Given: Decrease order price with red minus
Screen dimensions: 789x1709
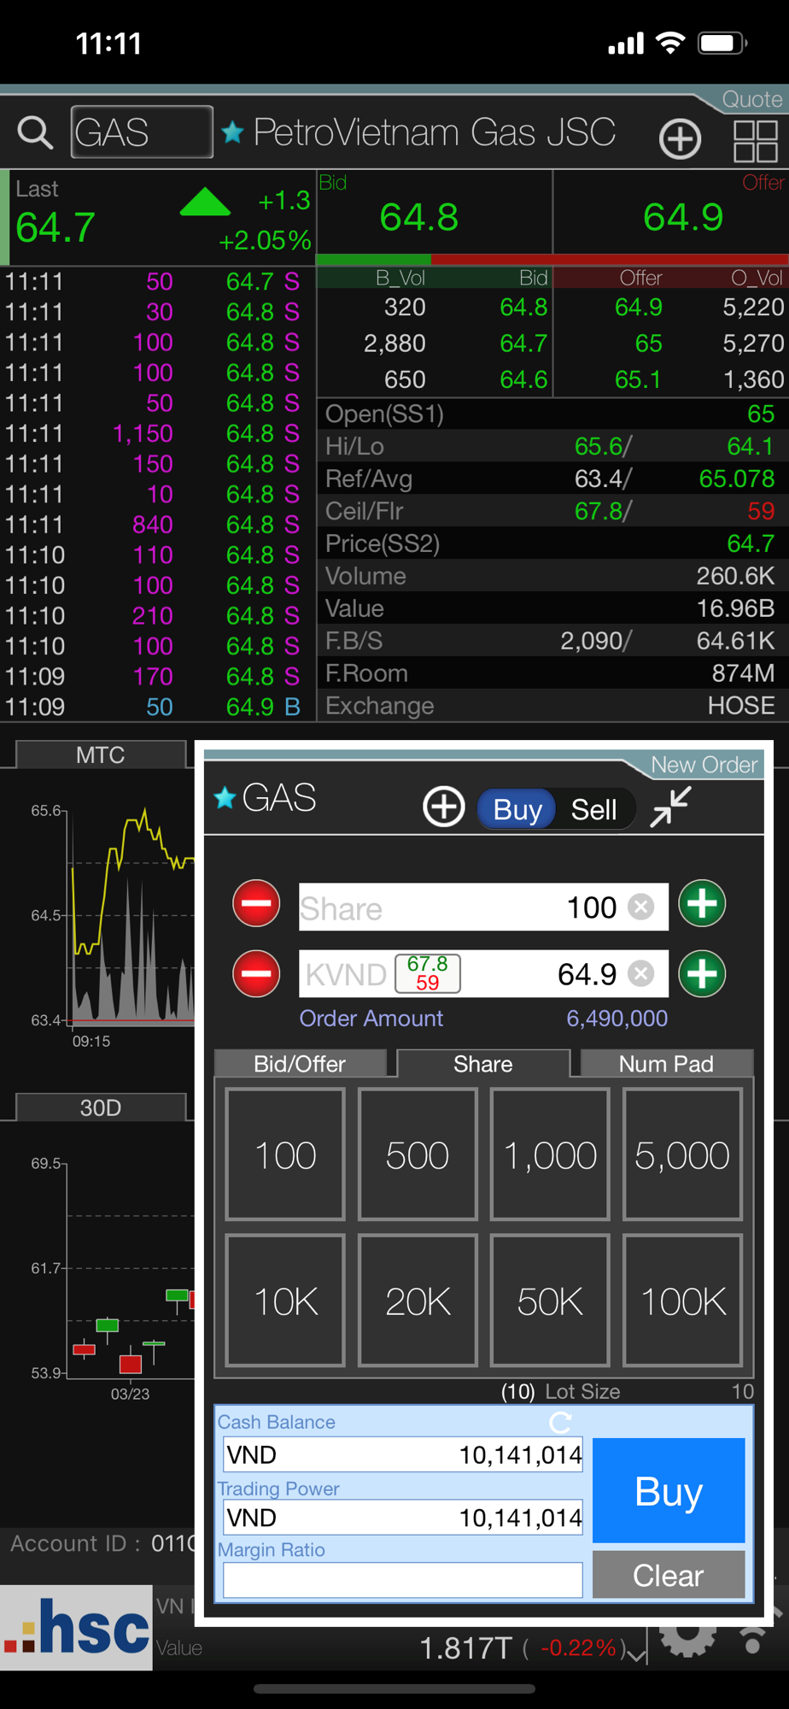Looking at the screenshot, I should 256,973.
